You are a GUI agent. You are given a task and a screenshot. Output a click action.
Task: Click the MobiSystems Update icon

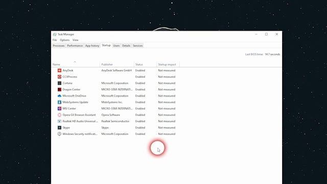click(x=59, y=102)
